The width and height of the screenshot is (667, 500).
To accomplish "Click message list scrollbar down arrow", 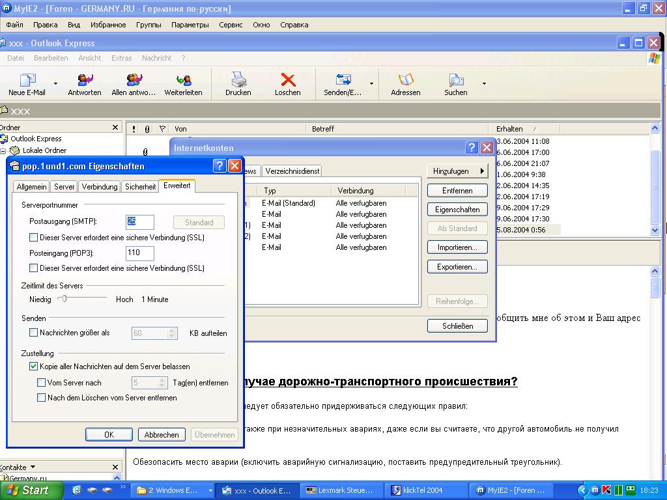I will point(655,230).
